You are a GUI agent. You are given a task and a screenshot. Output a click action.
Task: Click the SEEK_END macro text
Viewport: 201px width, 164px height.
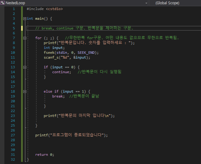(x=86, y=53)
